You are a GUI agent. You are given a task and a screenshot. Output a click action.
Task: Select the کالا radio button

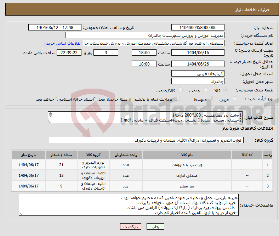click(x=227, y=91)
